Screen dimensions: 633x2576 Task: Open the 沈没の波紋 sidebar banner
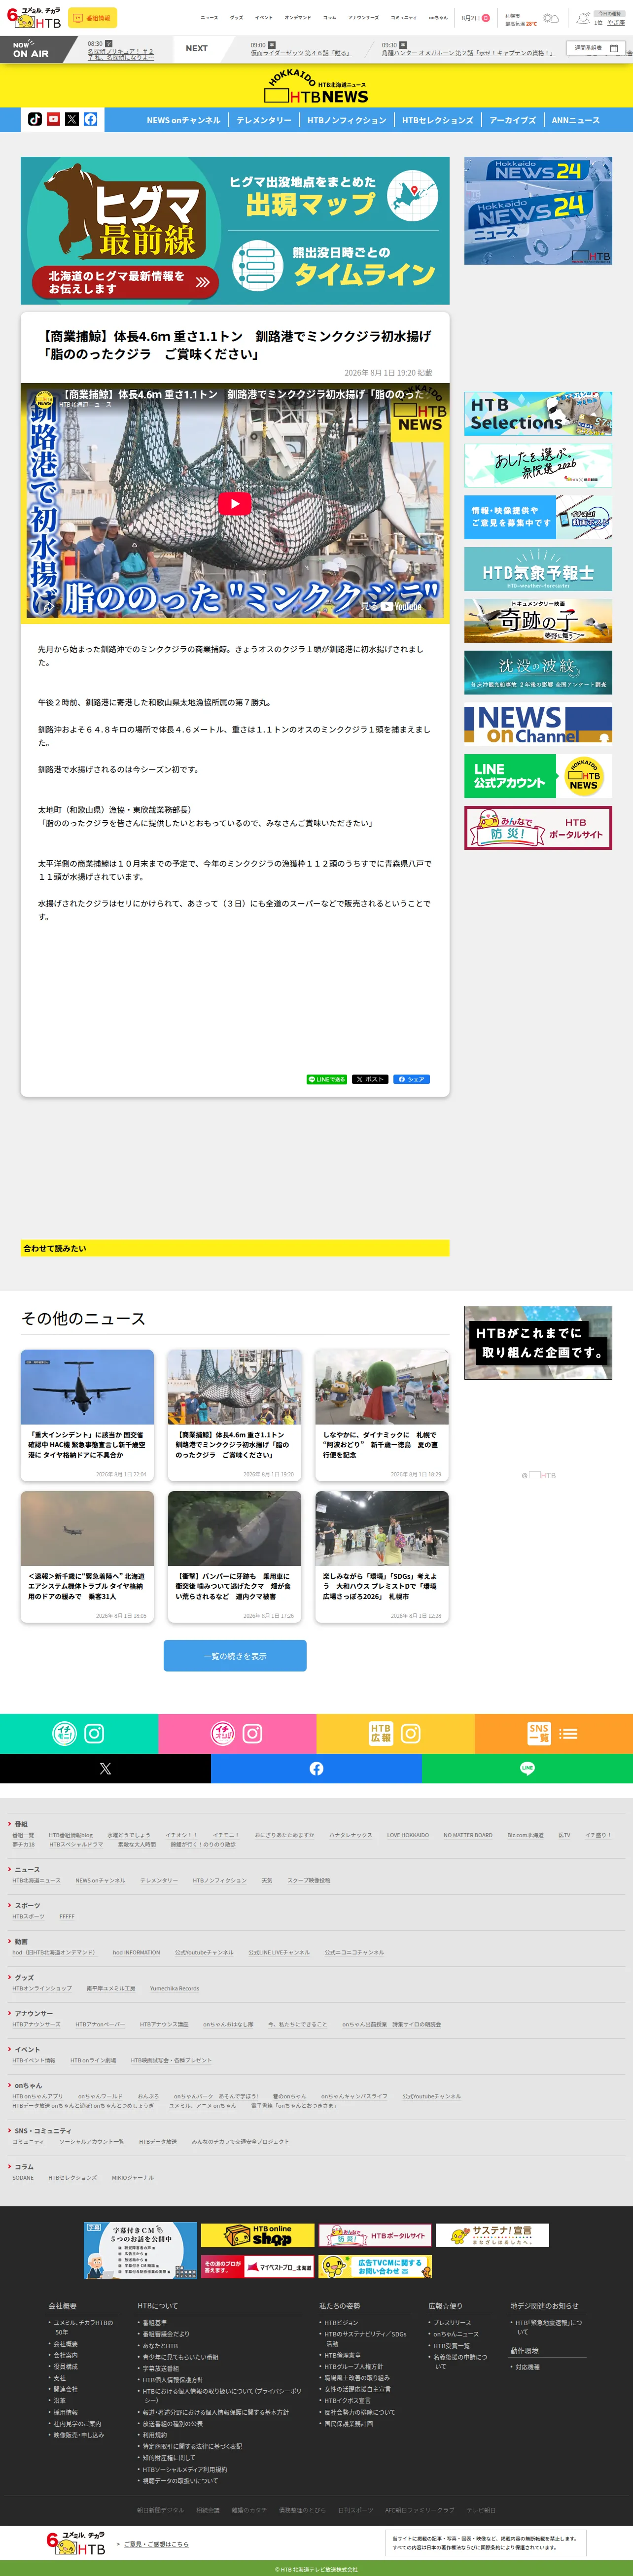pos(538,673)
